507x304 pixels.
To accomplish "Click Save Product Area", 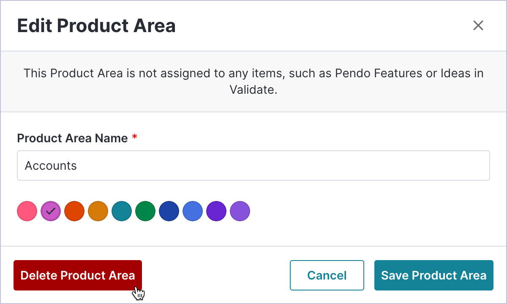I will 433,275.
